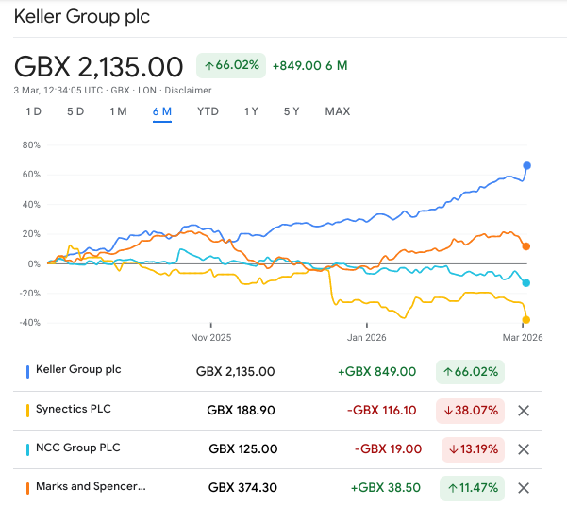Show the 1 Y range chart

(x=251, y=111)
